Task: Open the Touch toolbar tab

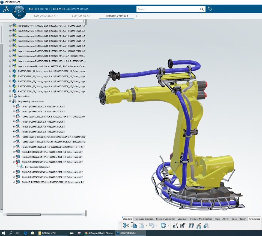Action: coord(243,219)
